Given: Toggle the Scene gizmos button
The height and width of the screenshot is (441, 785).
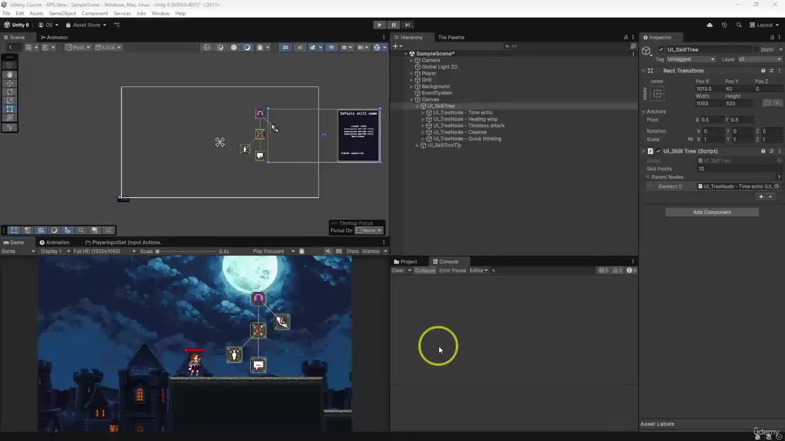Looking at the screenshot, I should click(378, 47).
